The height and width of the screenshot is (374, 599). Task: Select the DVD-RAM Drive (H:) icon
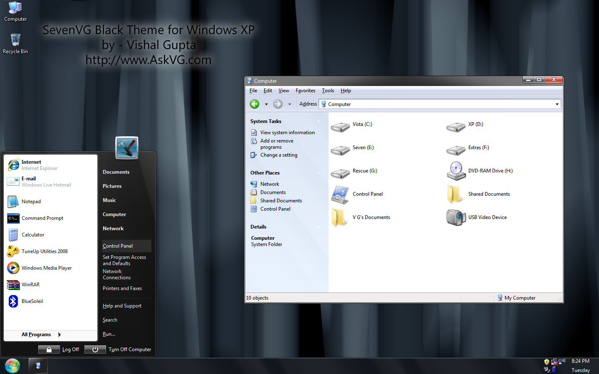pyautogui.click(x=456, y=171)
